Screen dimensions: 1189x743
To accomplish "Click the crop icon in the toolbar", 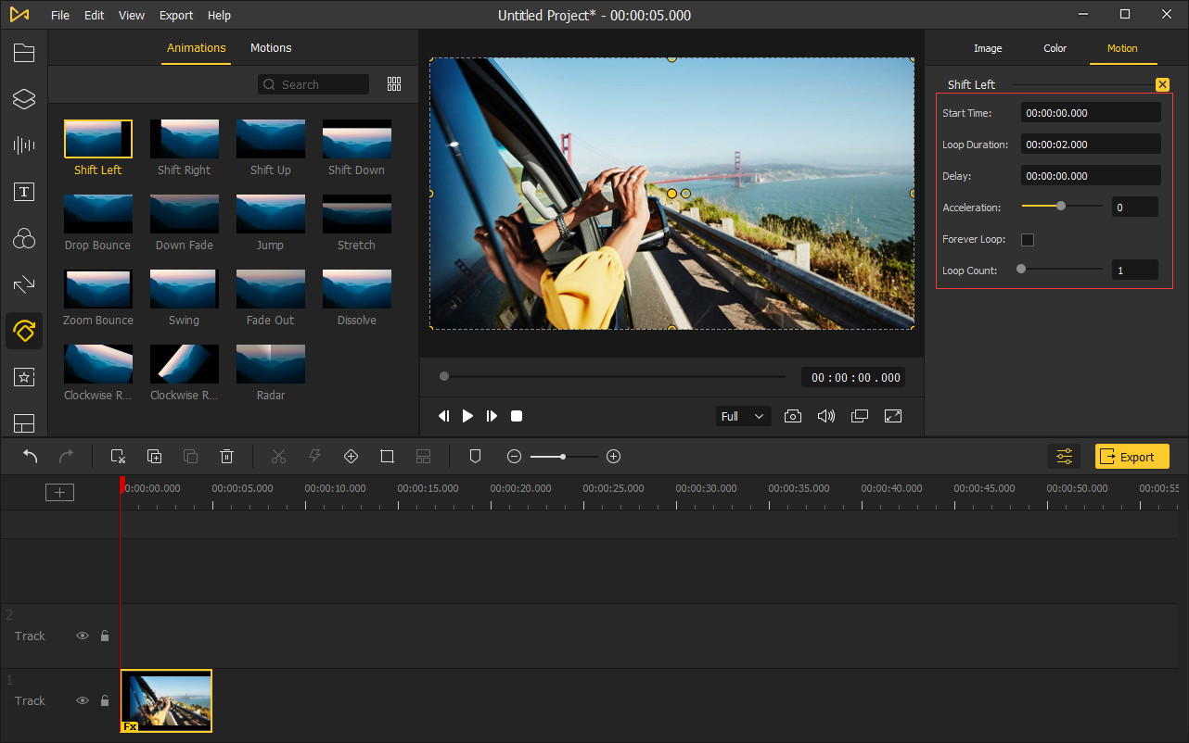I will click(387, 456).
